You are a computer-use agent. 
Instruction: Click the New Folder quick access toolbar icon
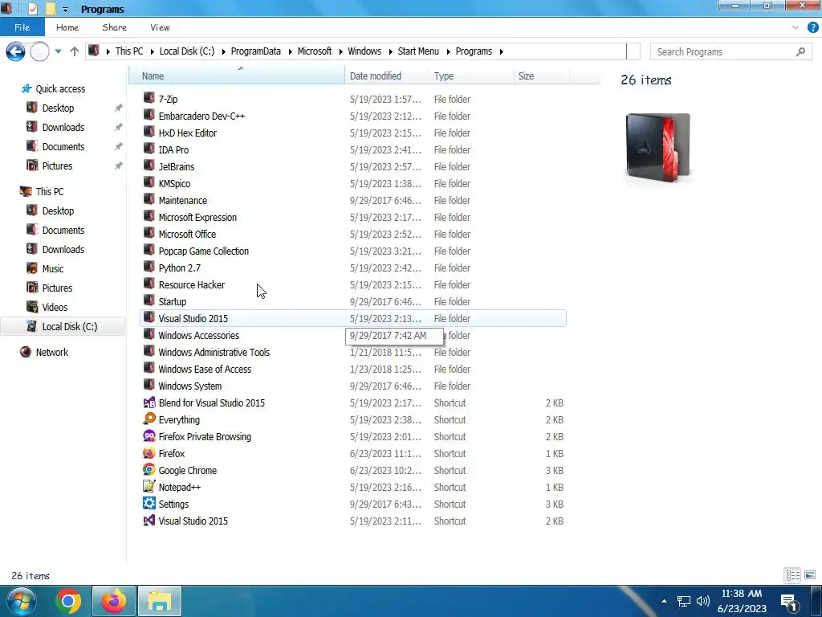point(51,9)
